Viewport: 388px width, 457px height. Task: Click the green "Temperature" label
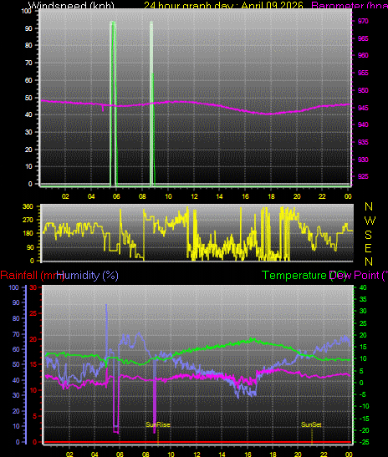pyautogui.click(x=294, y=275)
